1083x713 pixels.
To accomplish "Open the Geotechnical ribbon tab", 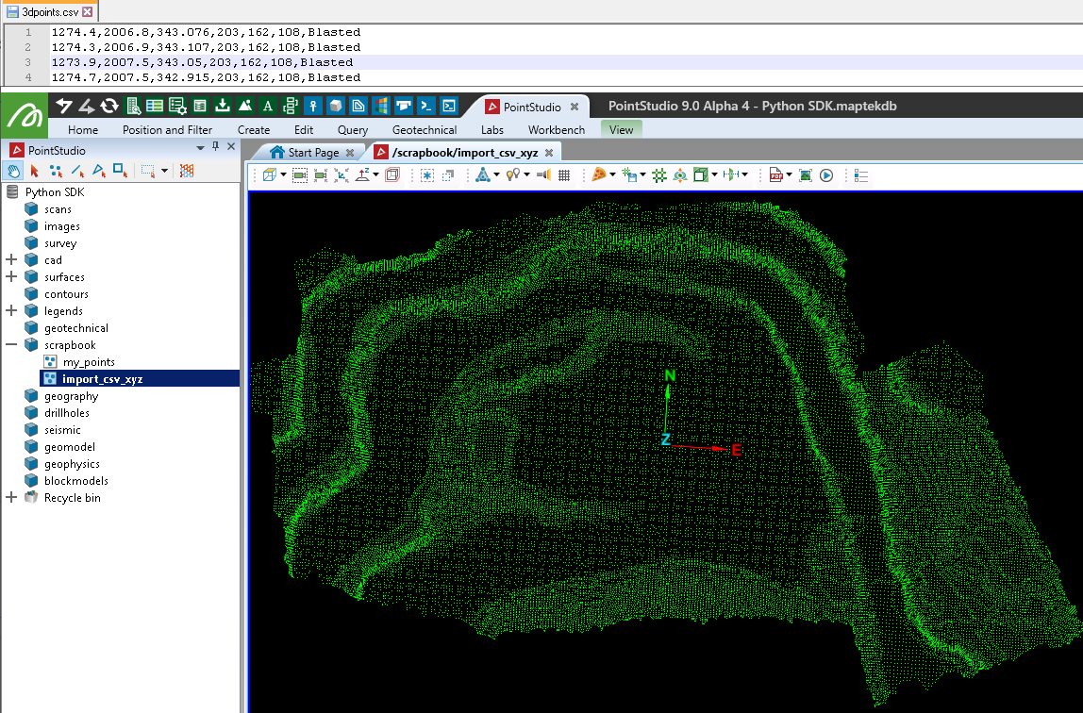I will (425, 130).
